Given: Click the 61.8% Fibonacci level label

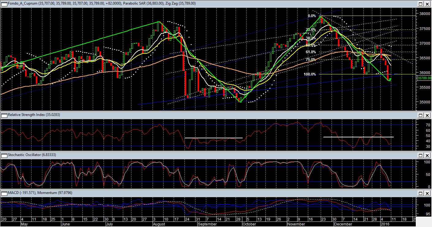Looking at the screenshot, I should coord(311,52).
